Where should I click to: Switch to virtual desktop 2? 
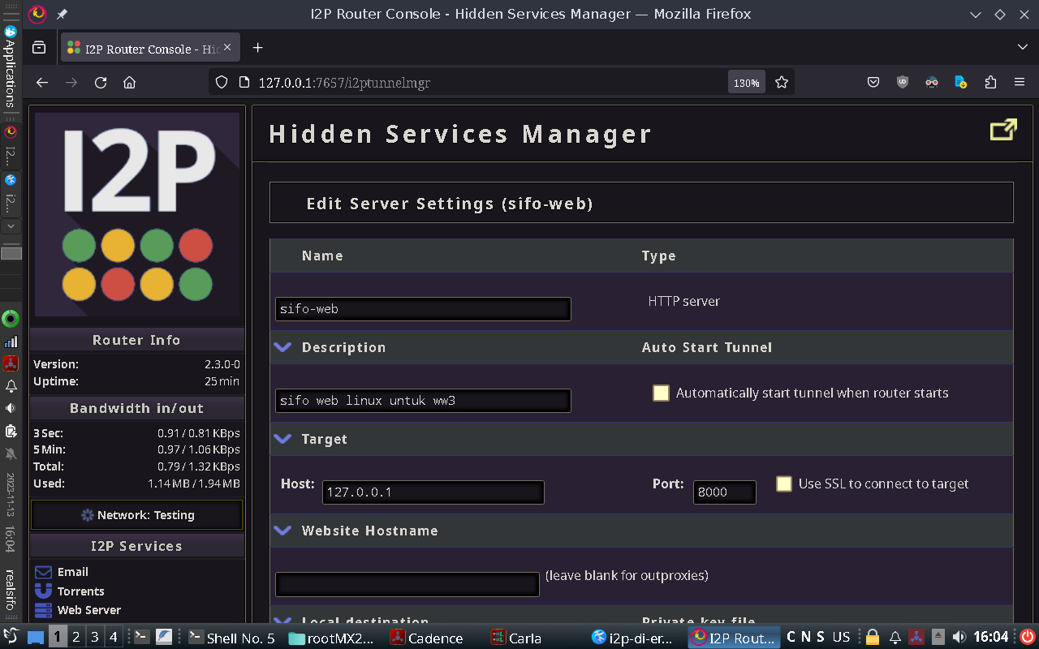(x=75, y=637)
